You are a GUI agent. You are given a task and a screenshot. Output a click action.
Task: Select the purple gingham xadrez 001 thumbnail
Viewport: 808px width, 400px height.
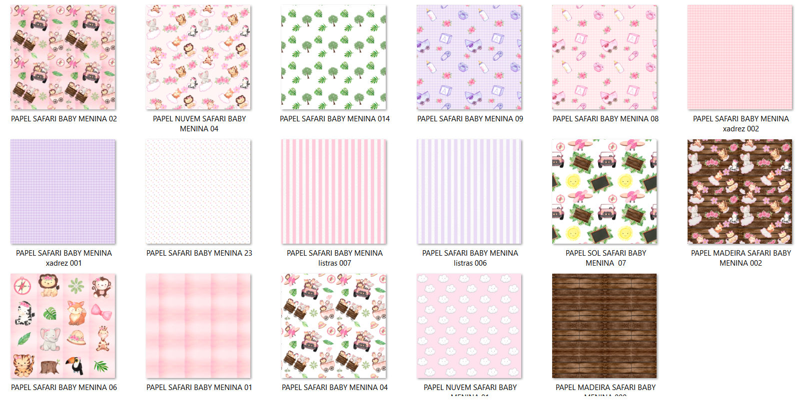click(x=63, y=192)
